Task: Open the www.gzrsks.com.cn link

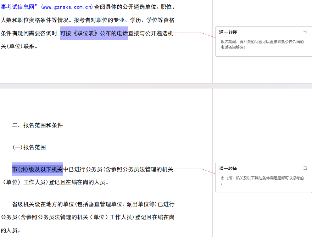Action: 67,7
